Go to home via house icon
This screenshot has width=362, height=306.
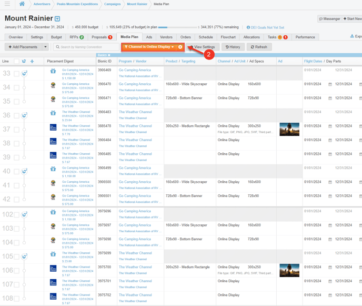coord(22,4)
